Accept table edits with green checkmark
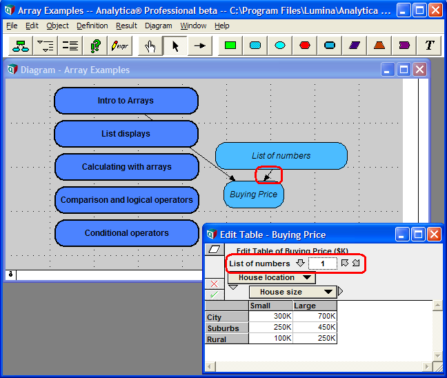Screen dimensions: 447x378 [215, 295]
